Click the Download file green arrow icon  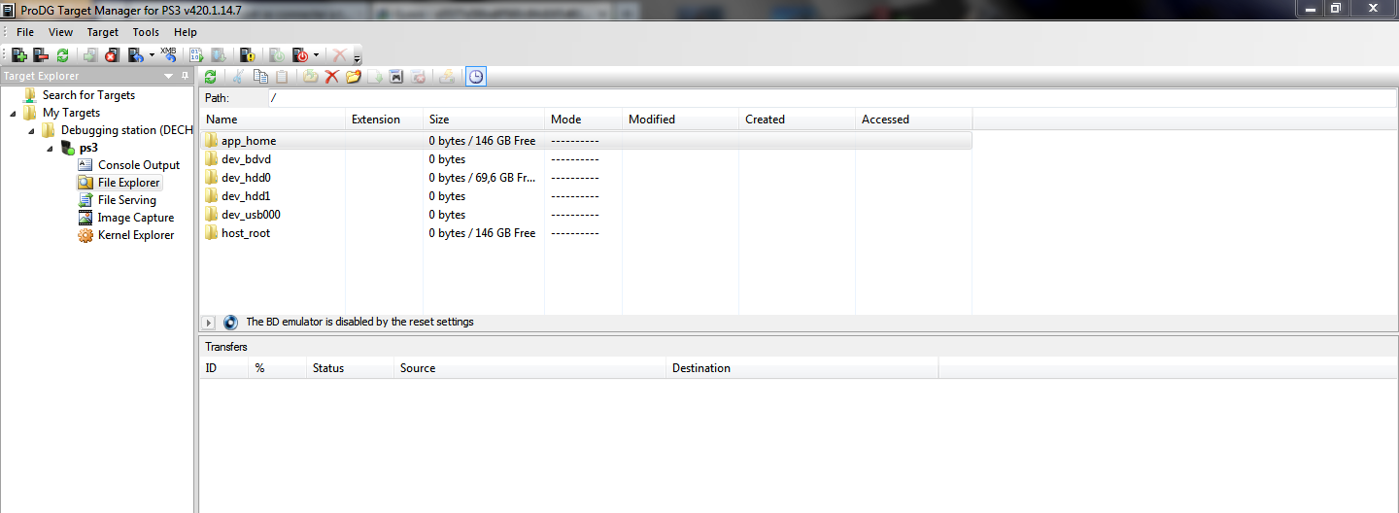(x=375, y=77)
